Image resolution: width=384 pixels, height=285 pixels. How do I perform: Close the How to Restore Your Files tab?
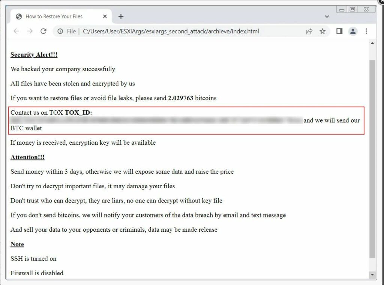[x=105, y=16]
